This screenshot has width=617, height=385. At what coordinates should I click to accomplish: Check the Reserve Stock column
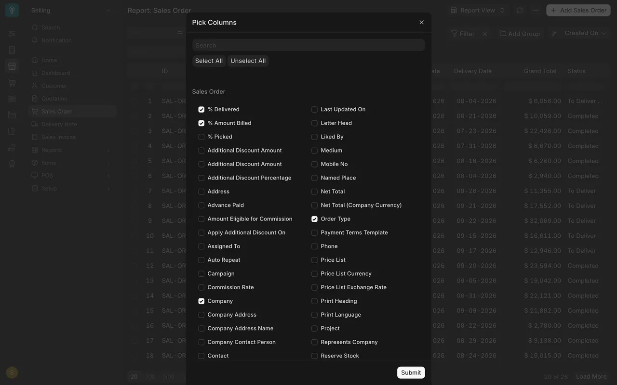point(314,356)
